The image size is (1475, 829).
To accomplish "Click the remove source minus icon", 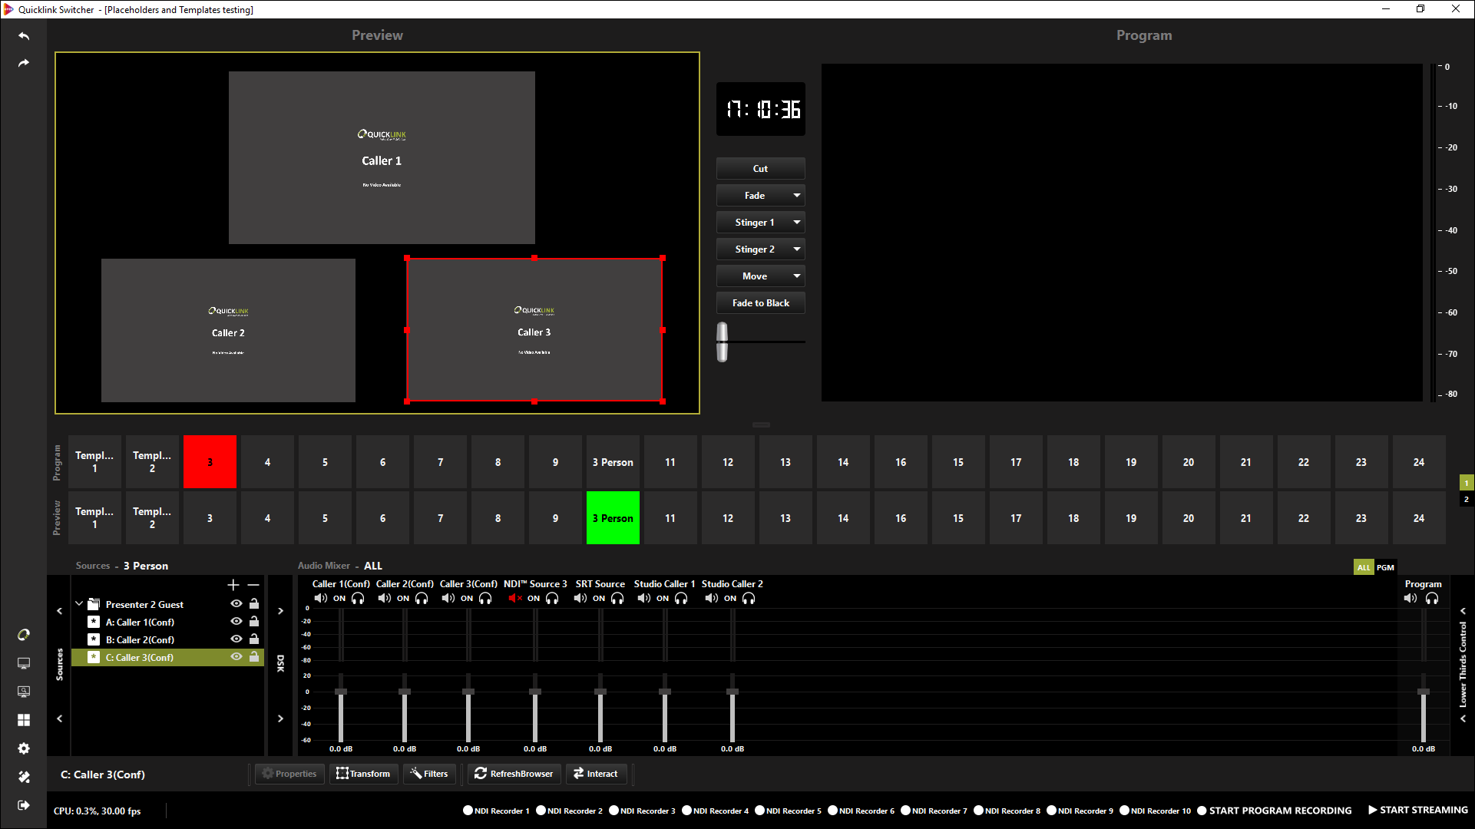I will point(253,585).
